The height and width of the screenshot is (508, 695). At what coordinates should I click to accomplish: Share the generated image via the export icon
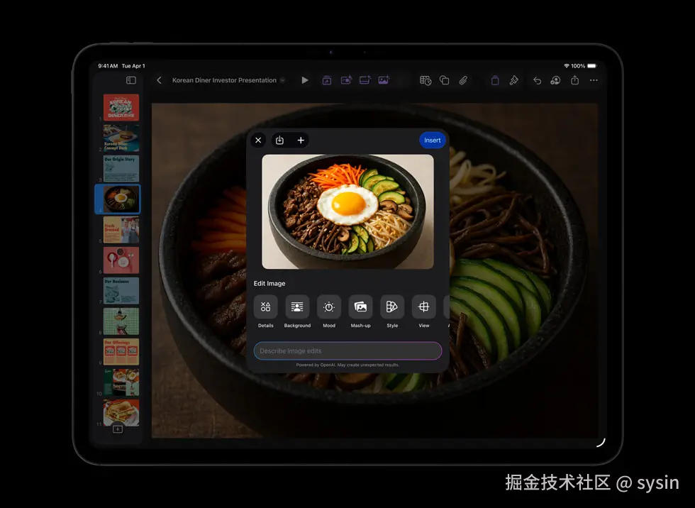click(x=279, y=140)
